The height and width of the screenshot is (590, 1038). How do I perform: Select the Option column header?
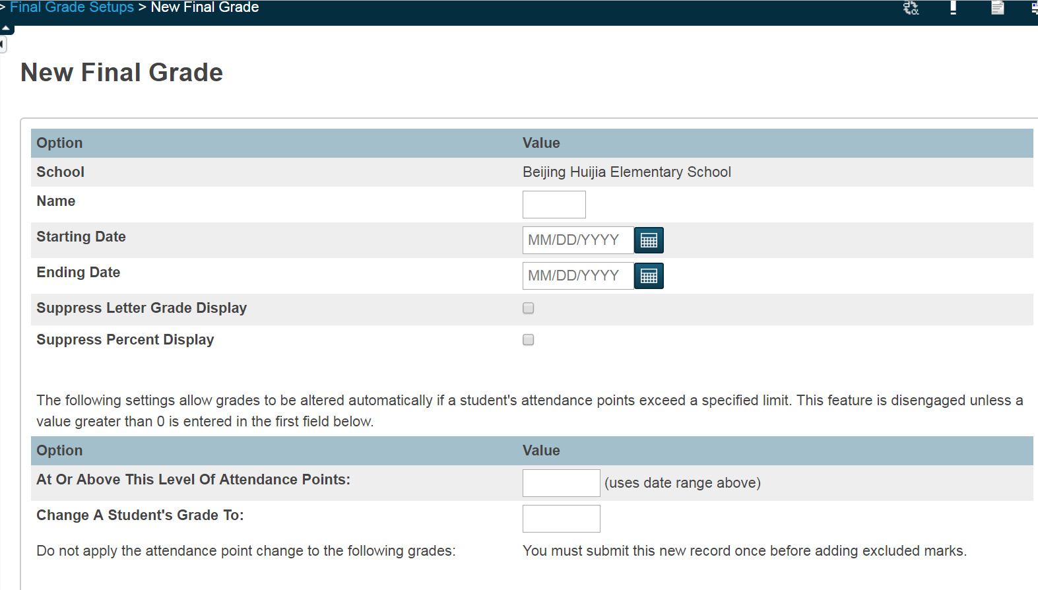pos(60,143)
